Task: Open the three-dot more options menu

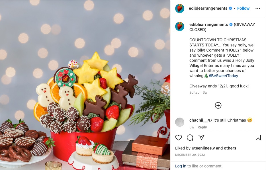Action: pyautogui.click(x=257, y=9)
